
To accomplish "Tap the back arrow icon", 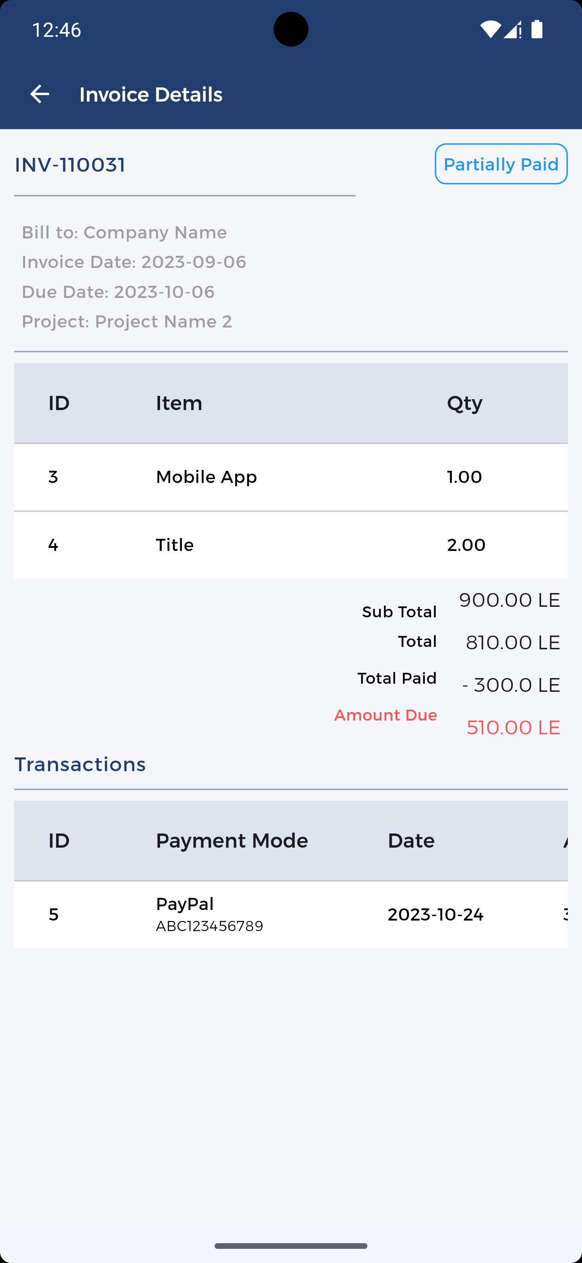I will (x=40, y=94).
